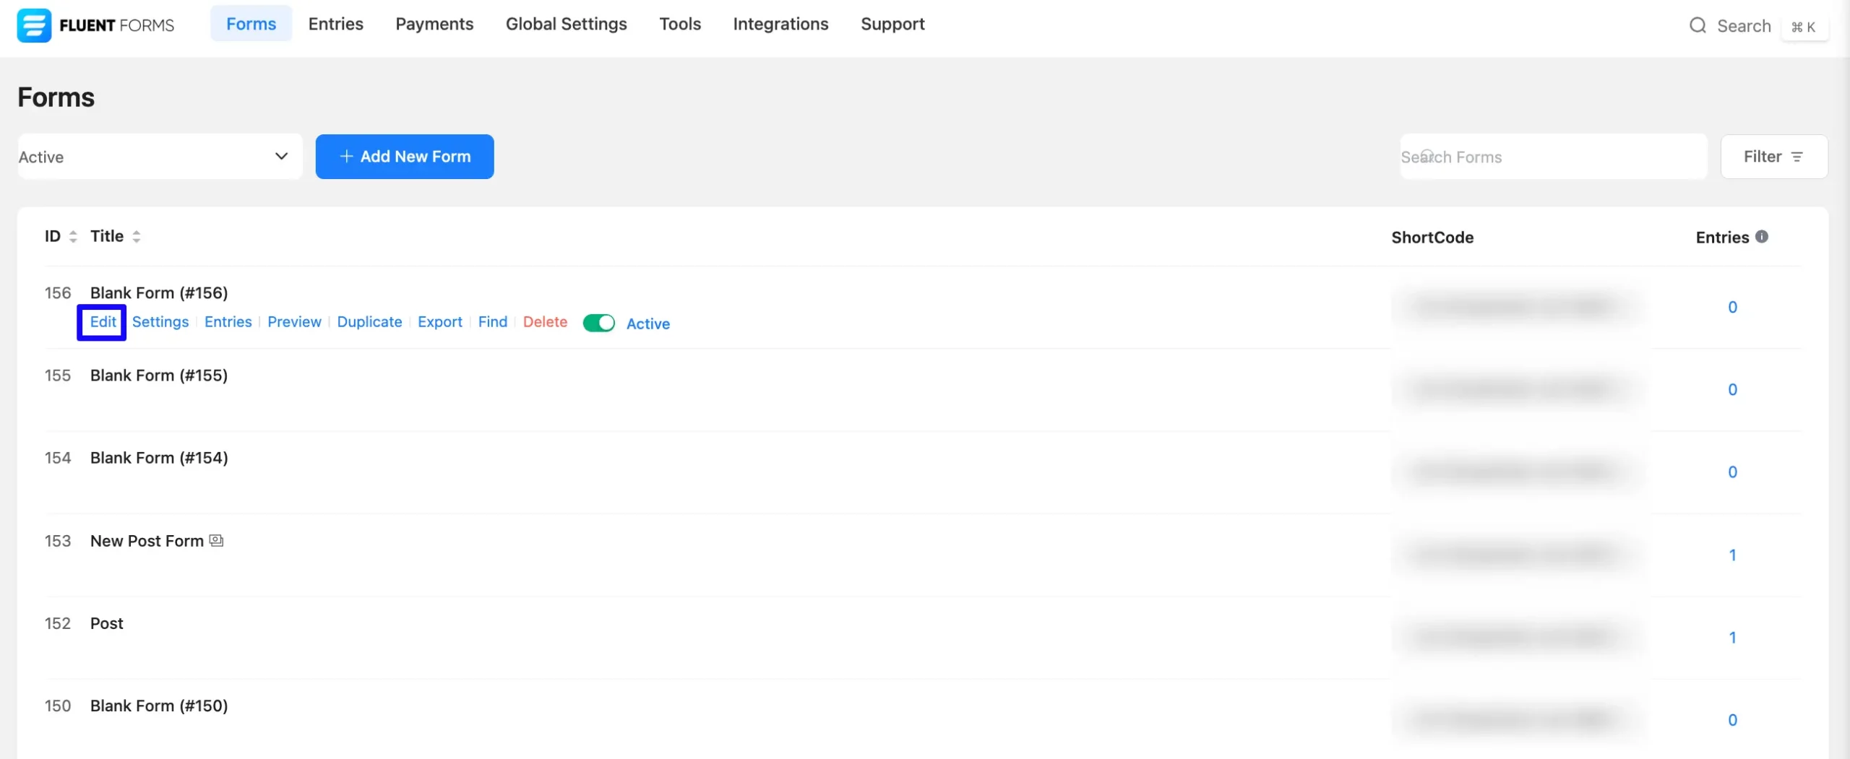Open the Filter options button
The image size is (1850, 759).
pos(1773,157)
